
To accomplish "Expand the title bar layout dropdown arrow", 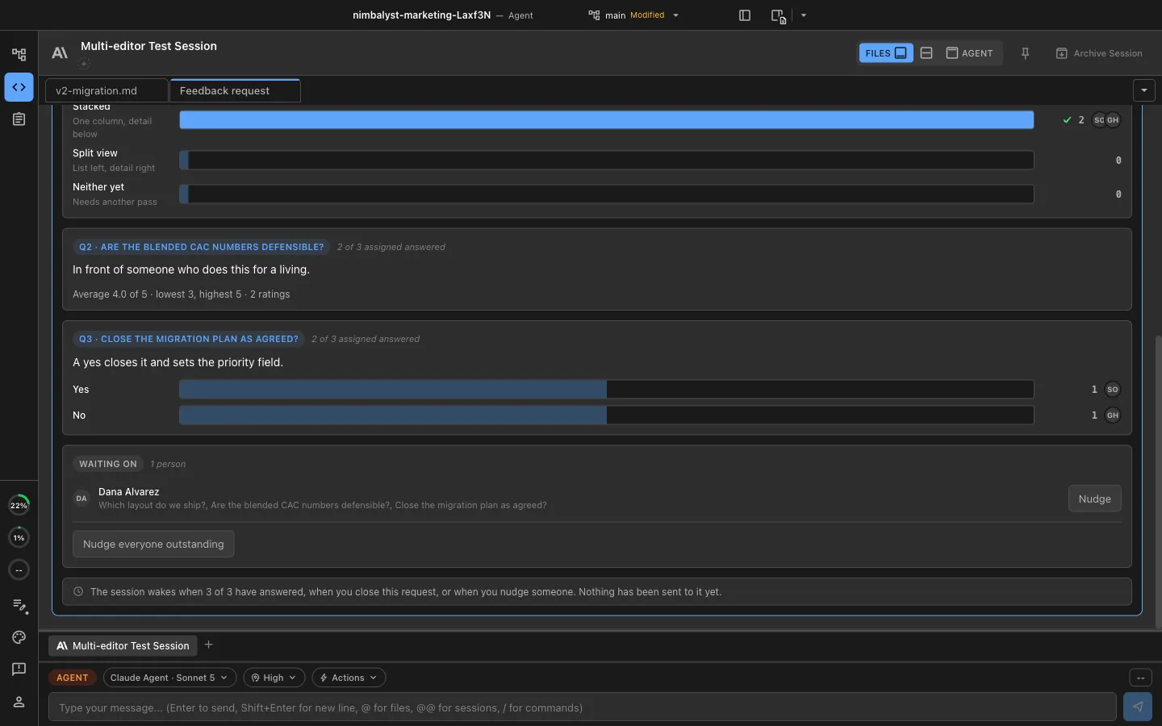I will tap(804, 15).
